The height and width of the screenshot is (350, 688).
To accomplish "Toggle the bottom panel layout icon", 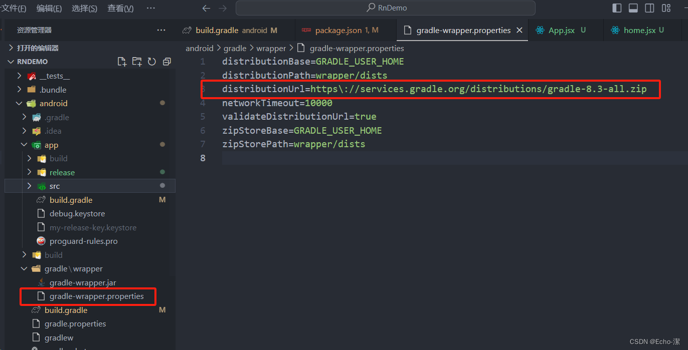I will pos(633,8).
